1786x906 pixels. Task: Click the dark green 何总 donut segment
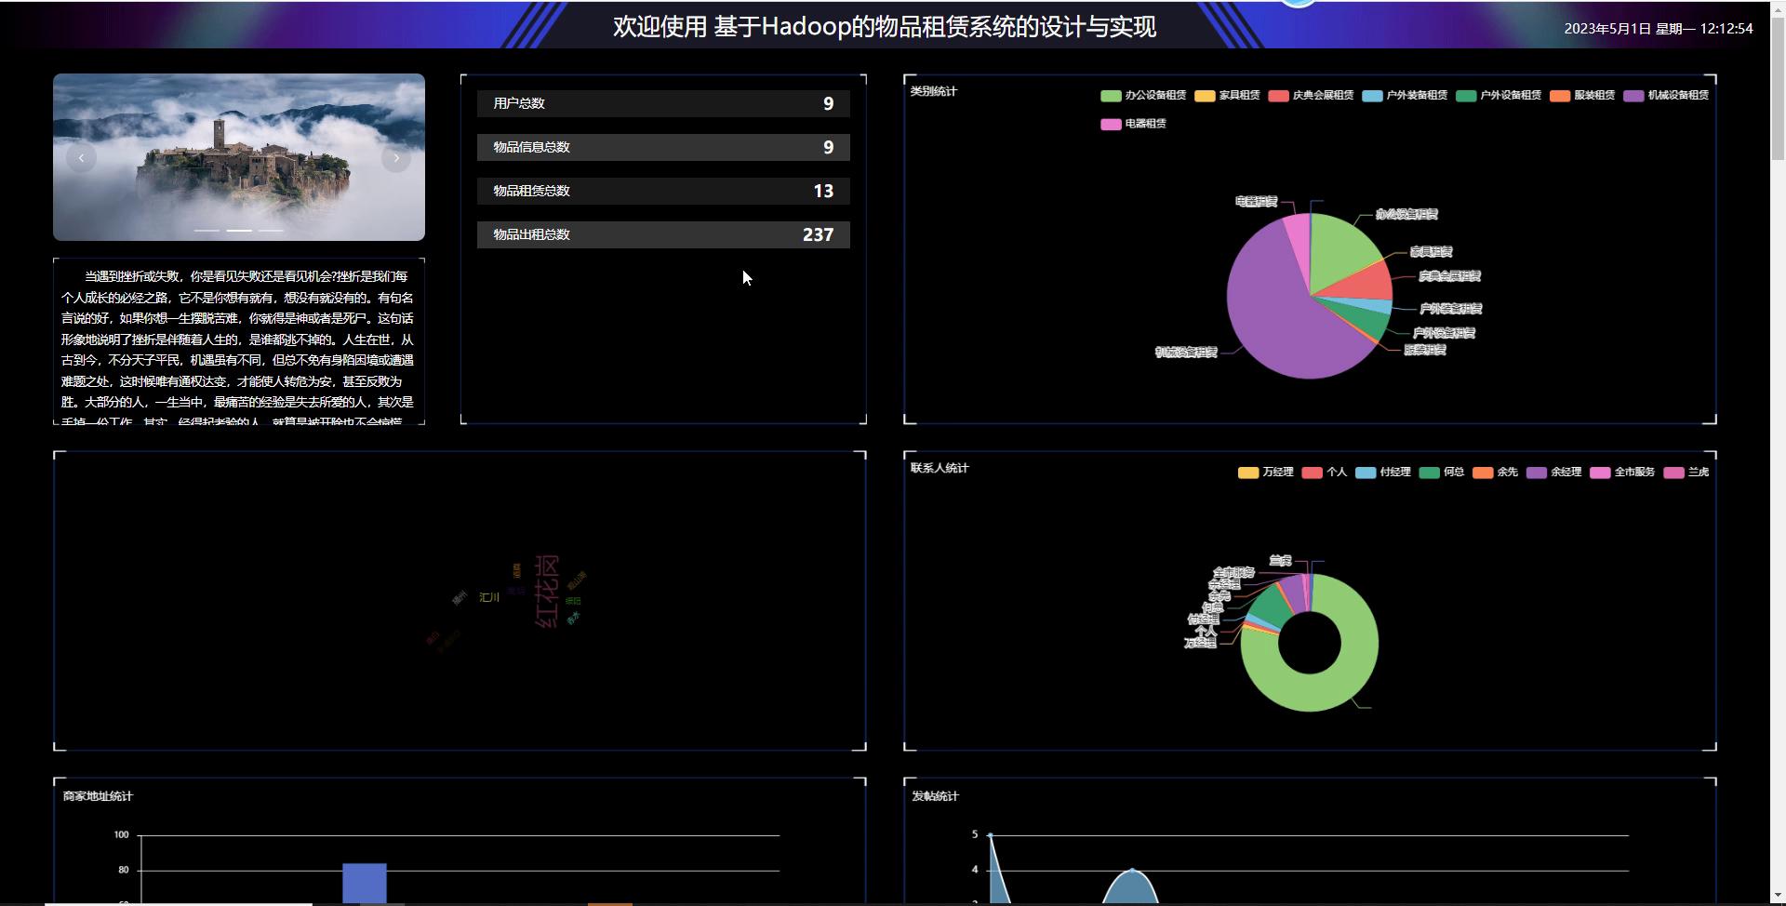(x=1269, y=605)
